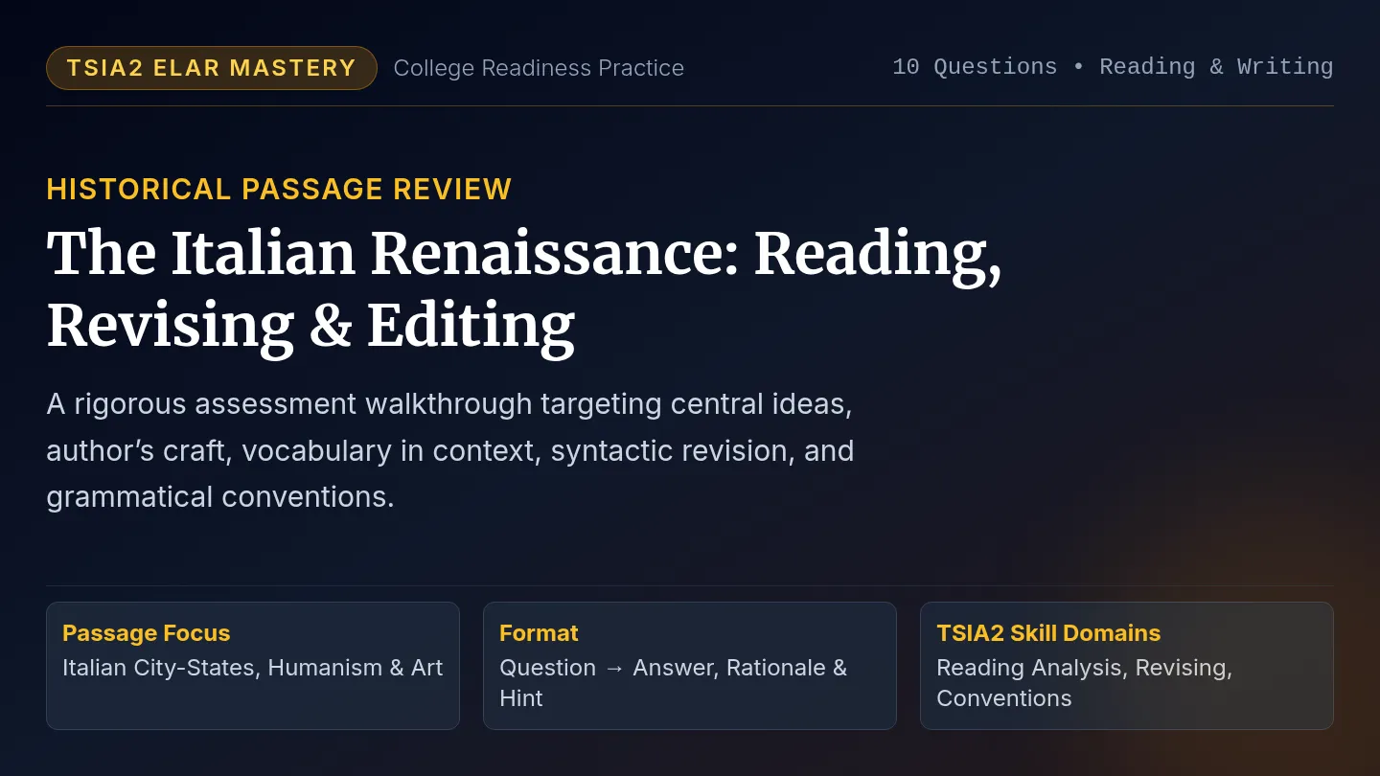Click the Question → Answer, Rationale & Hint text
Screen dimensions: 1380x776
click(674, 683)
